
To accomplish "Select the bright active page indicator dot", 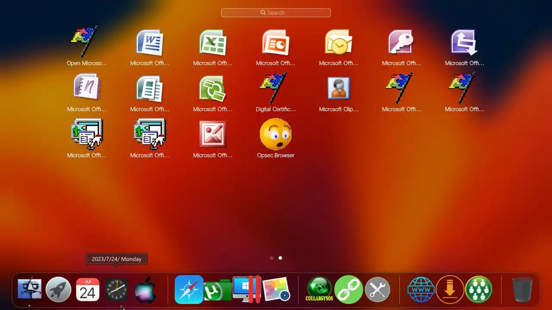I will pos(280,258).
